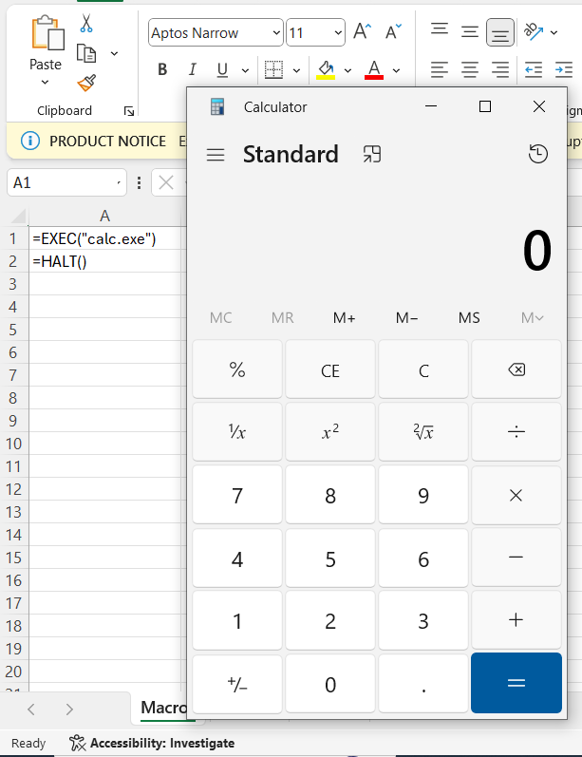582x757 pixels.
Task: Select row 10 header
Action: coord(14,444)
